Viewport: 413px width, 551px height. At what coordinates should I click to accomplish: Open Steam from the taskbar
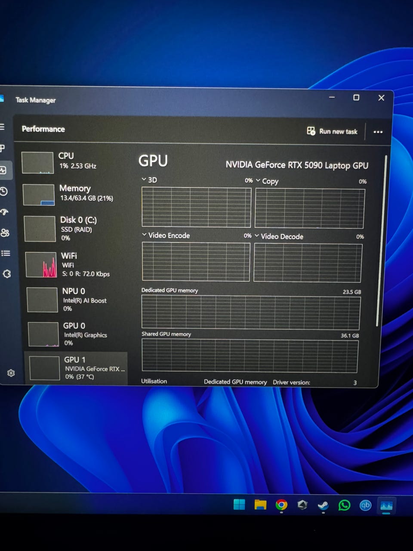[323, 505]
